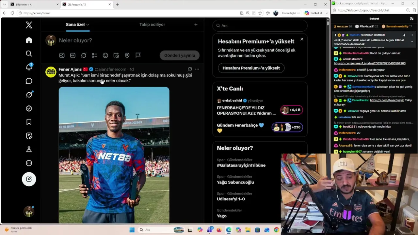418x235 pixels.
Task: Add a GIF to the new post
Action: tap(73, 55)
